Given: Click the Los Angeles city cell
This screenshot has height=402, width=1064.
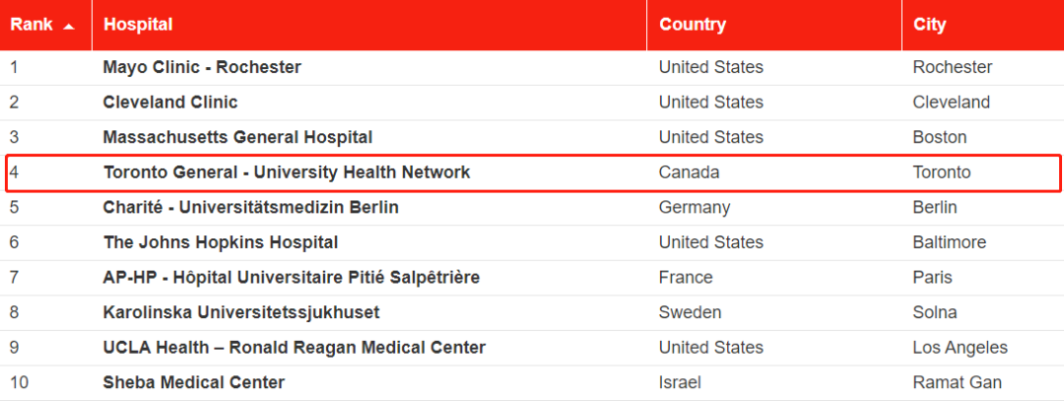Looking at the screenshot, I should pyautogui.click(x=961, y=348).
